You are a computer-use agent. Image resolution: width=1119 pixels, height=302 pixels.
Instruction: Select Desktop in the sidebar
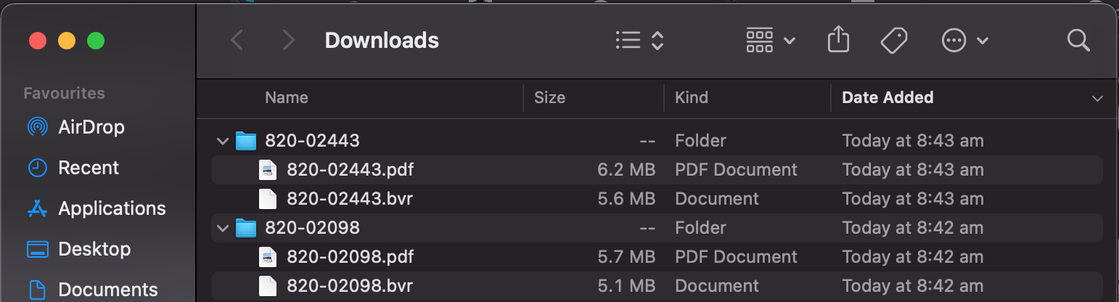[x=94, y=249]
